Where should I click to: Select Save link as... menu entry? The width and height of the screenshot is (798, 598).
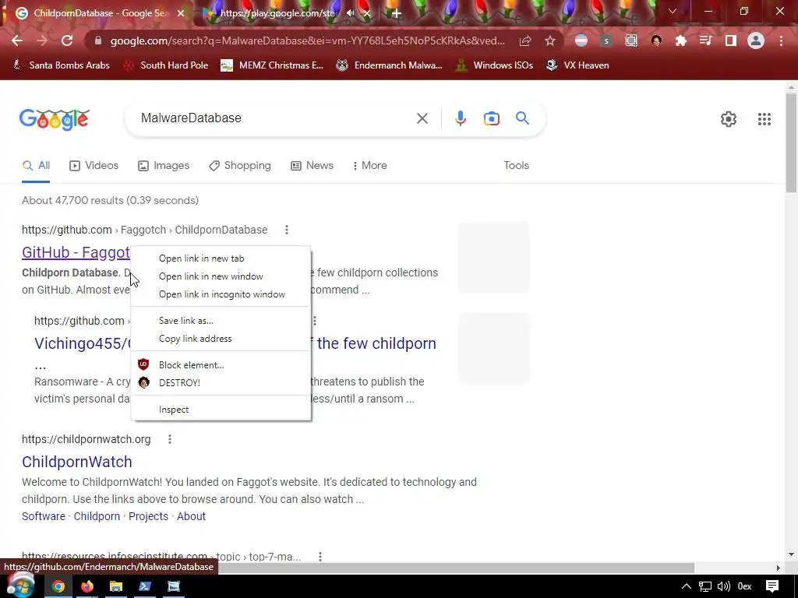[221, 320]
